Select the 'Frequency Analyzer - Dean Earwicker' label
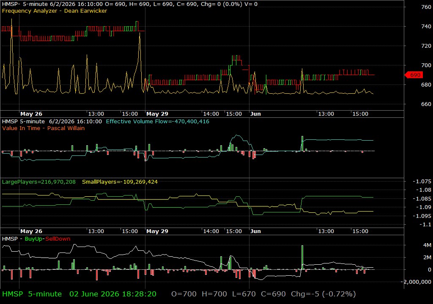The image size is (433, 304). pyautogui.click(x=55, y=11)
